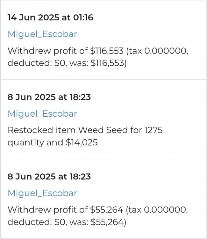Click the "14 Jun 2025 at 01:16" timestamp

pyautogui.click(x=50, y=18)
